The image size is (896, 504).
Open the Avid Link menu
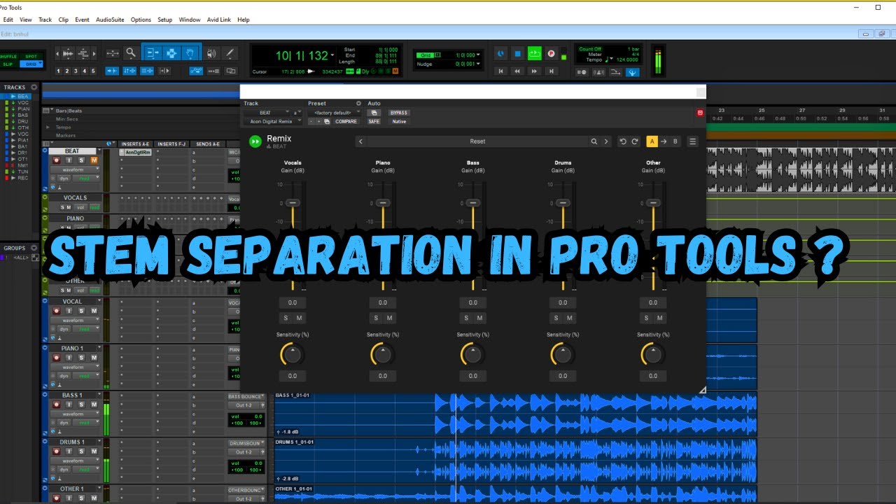[219, 20]
